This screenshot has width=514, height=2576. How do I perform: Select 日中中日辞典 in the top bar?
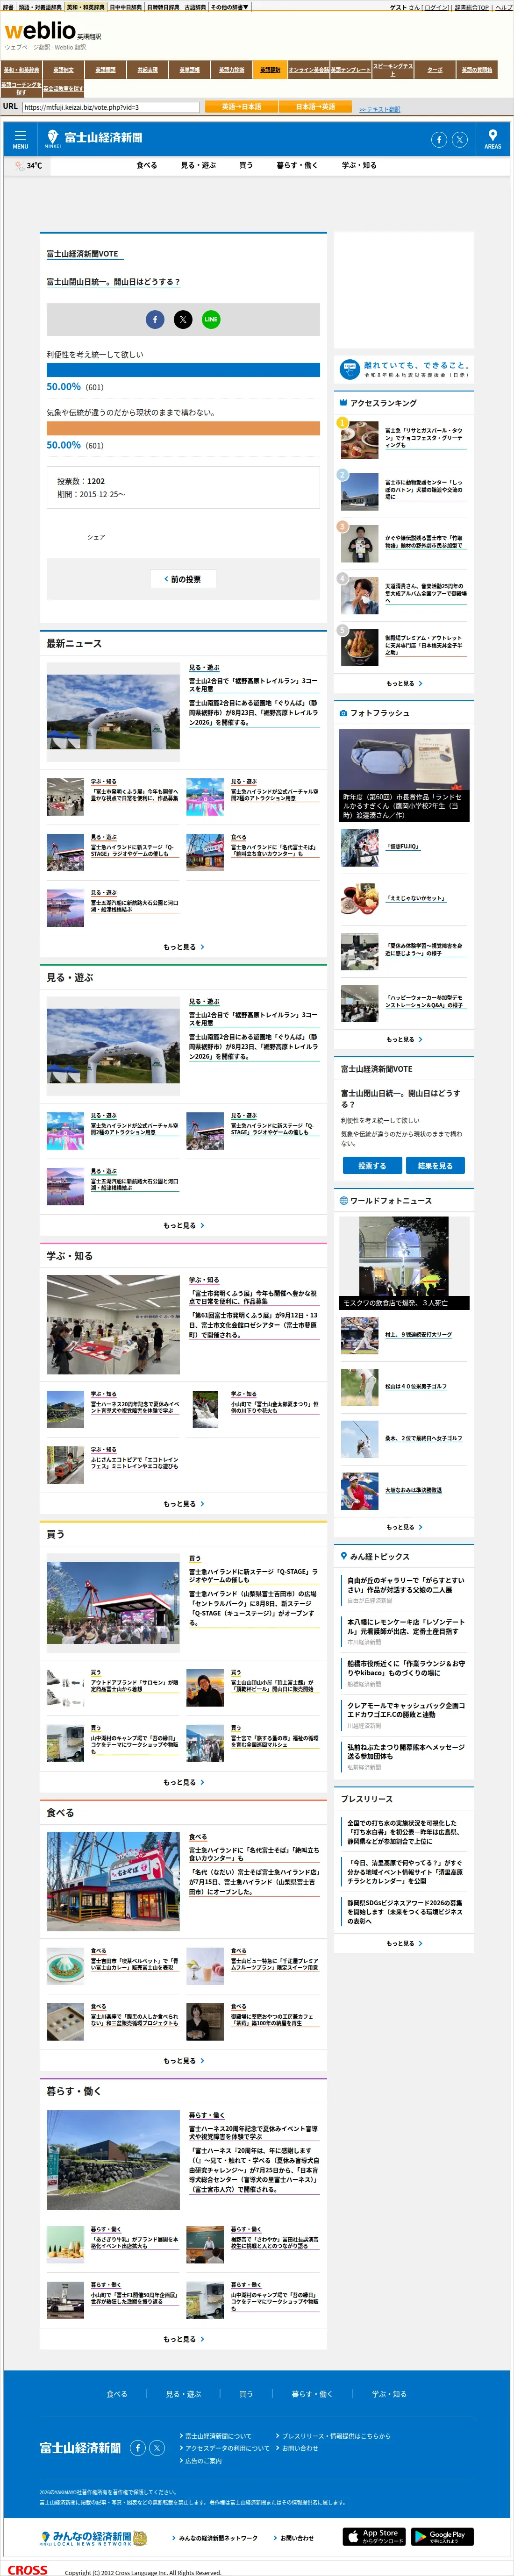(x=125, y=7)
